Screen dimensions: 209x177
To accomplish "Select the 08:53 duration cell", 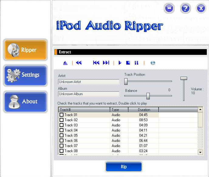I will pyautogui.click(x=143, y=120).
